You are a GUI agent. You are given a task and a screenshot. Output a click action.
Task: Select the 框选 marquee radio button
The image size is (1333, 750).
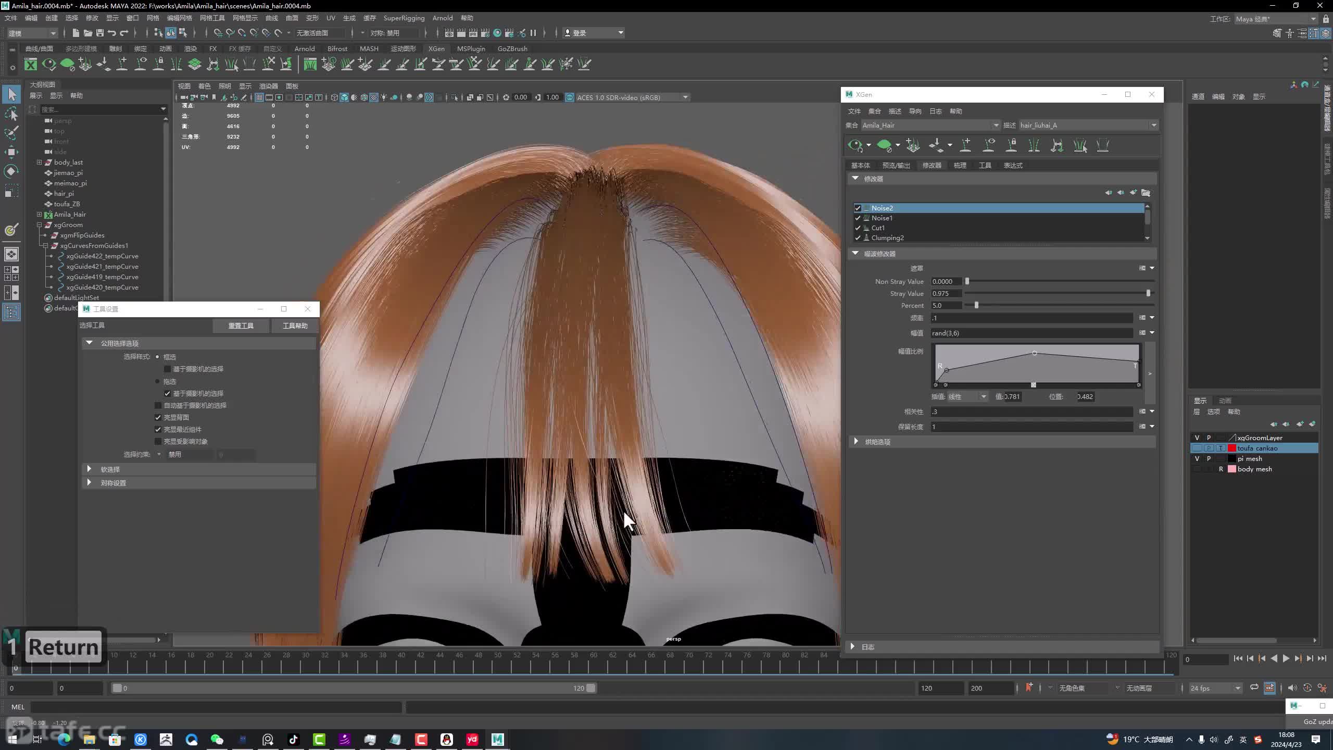point(157,357)
